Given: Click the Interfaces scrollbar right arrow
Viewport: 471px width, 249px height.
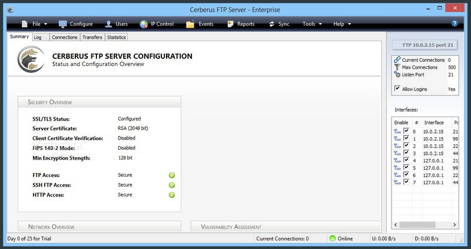Looking at the screenshot, I should click(455, 225).
